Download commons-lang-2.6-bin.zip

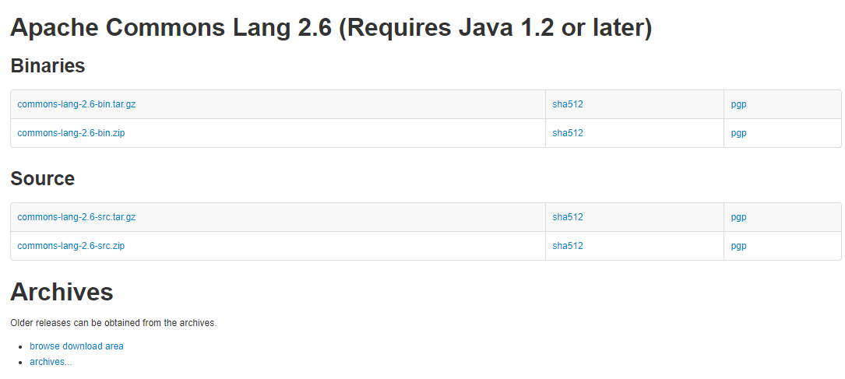pyautogui.click(x=71, y=133)
